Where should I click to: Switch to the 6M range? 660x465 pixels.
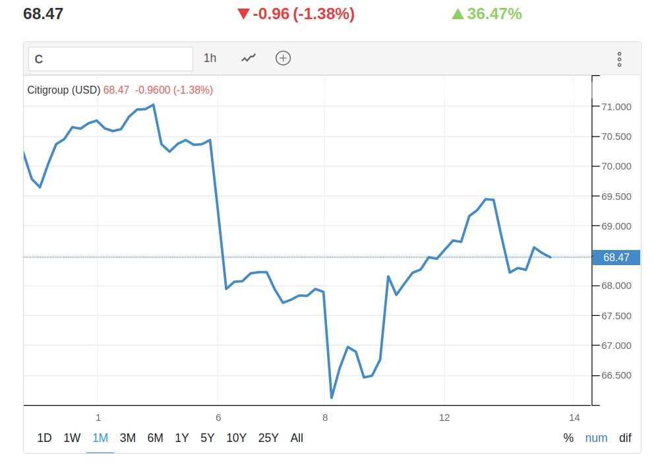(155, 438)
